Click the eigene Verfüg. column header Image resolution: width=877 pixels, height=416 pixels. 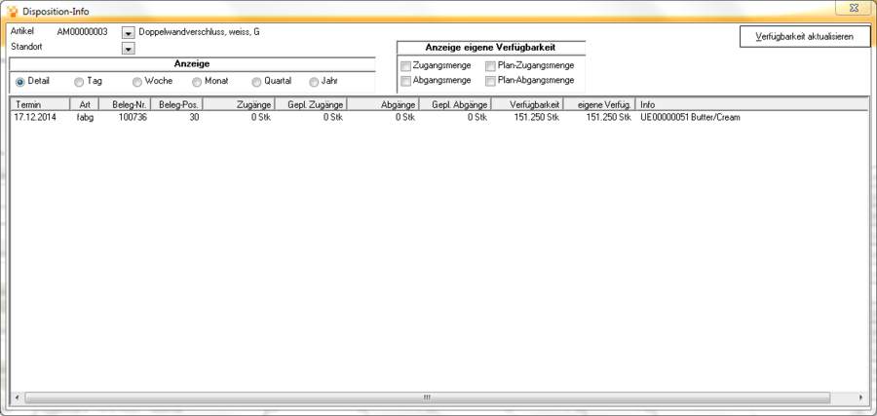point(599,104)
